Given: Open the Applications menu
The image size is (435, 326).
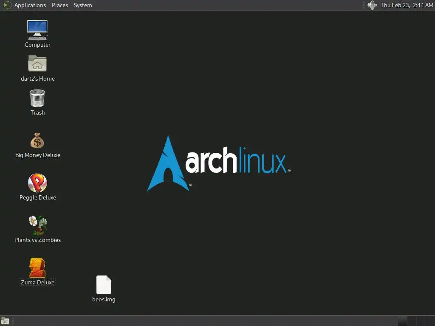Looking at the screenshot, I should [x=30, y=5].
